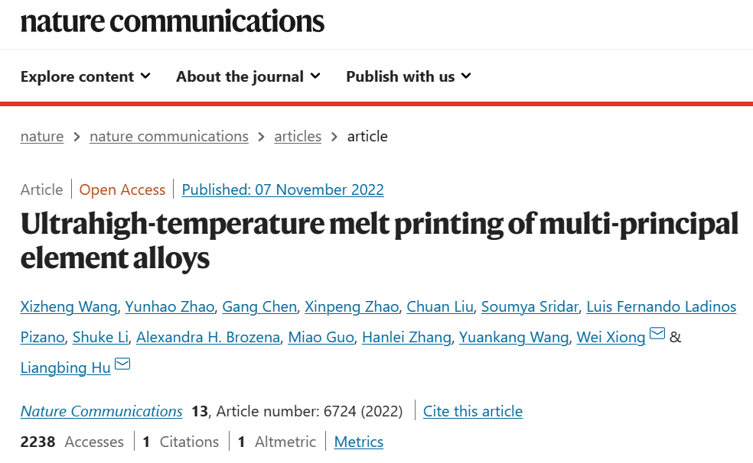Screen dimensions: 753x463
Task: Navigate to the articles breadcrumb
Action: pyautogui.click(x=298, y=137)
